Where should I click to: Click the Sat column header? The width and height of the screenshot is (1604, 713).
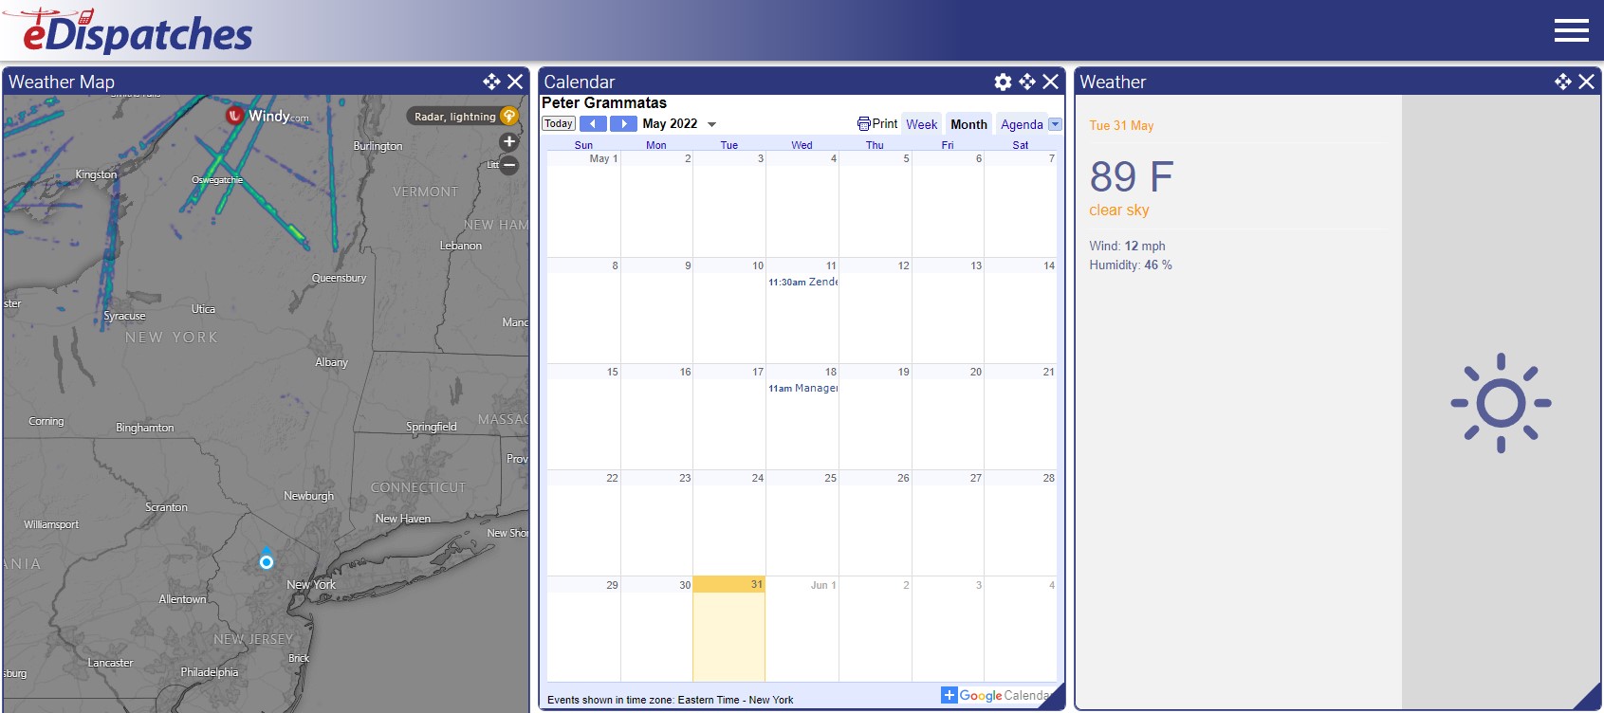pyautogui.click(x=1020, y=145)
